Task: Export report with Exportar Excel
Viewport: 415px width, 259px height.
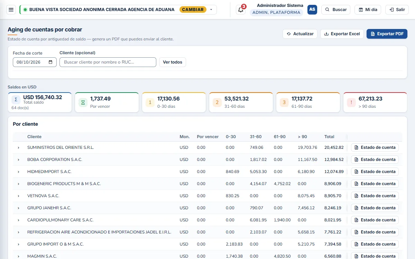Action: pos(342,34)
